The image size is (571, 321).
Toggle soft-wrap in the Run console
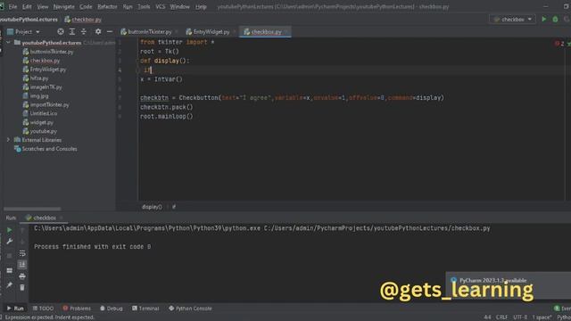(x=22, y=253)
